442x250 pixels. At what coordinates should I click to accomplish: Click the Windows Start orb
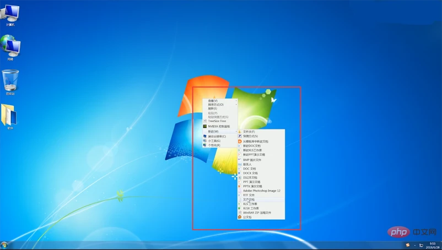coord(4,245)
